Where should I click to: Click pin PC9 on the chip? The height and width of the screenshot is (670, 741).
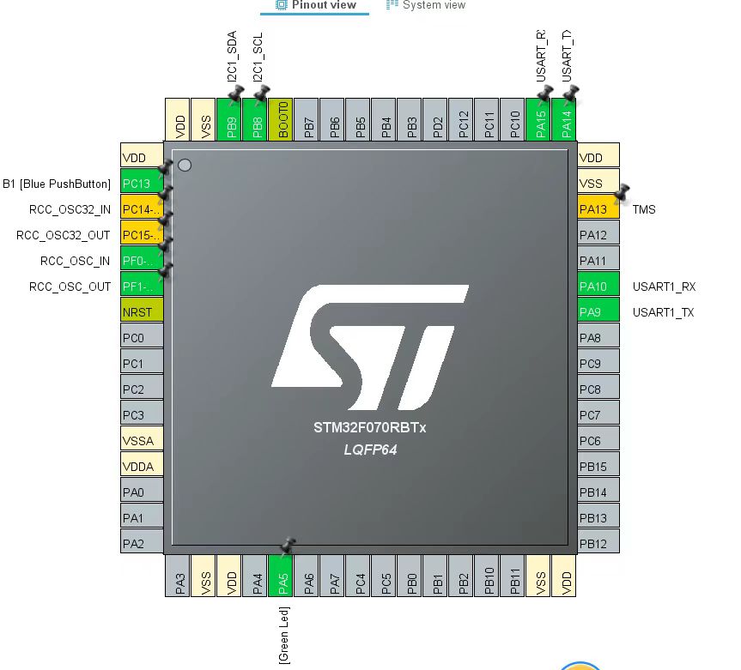point(598,361)
